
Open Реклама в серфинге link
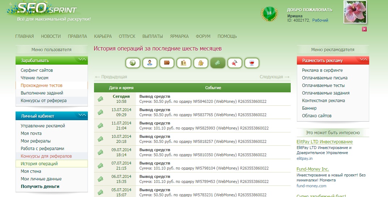[x=323, y=70]
